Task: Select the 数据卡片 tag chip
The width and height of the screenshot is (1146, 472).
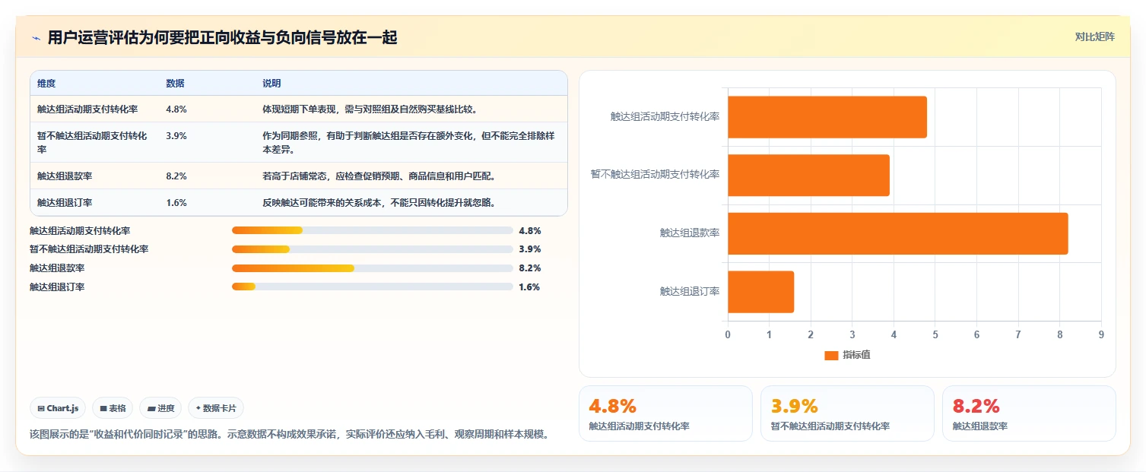Action: coord(216,408)
